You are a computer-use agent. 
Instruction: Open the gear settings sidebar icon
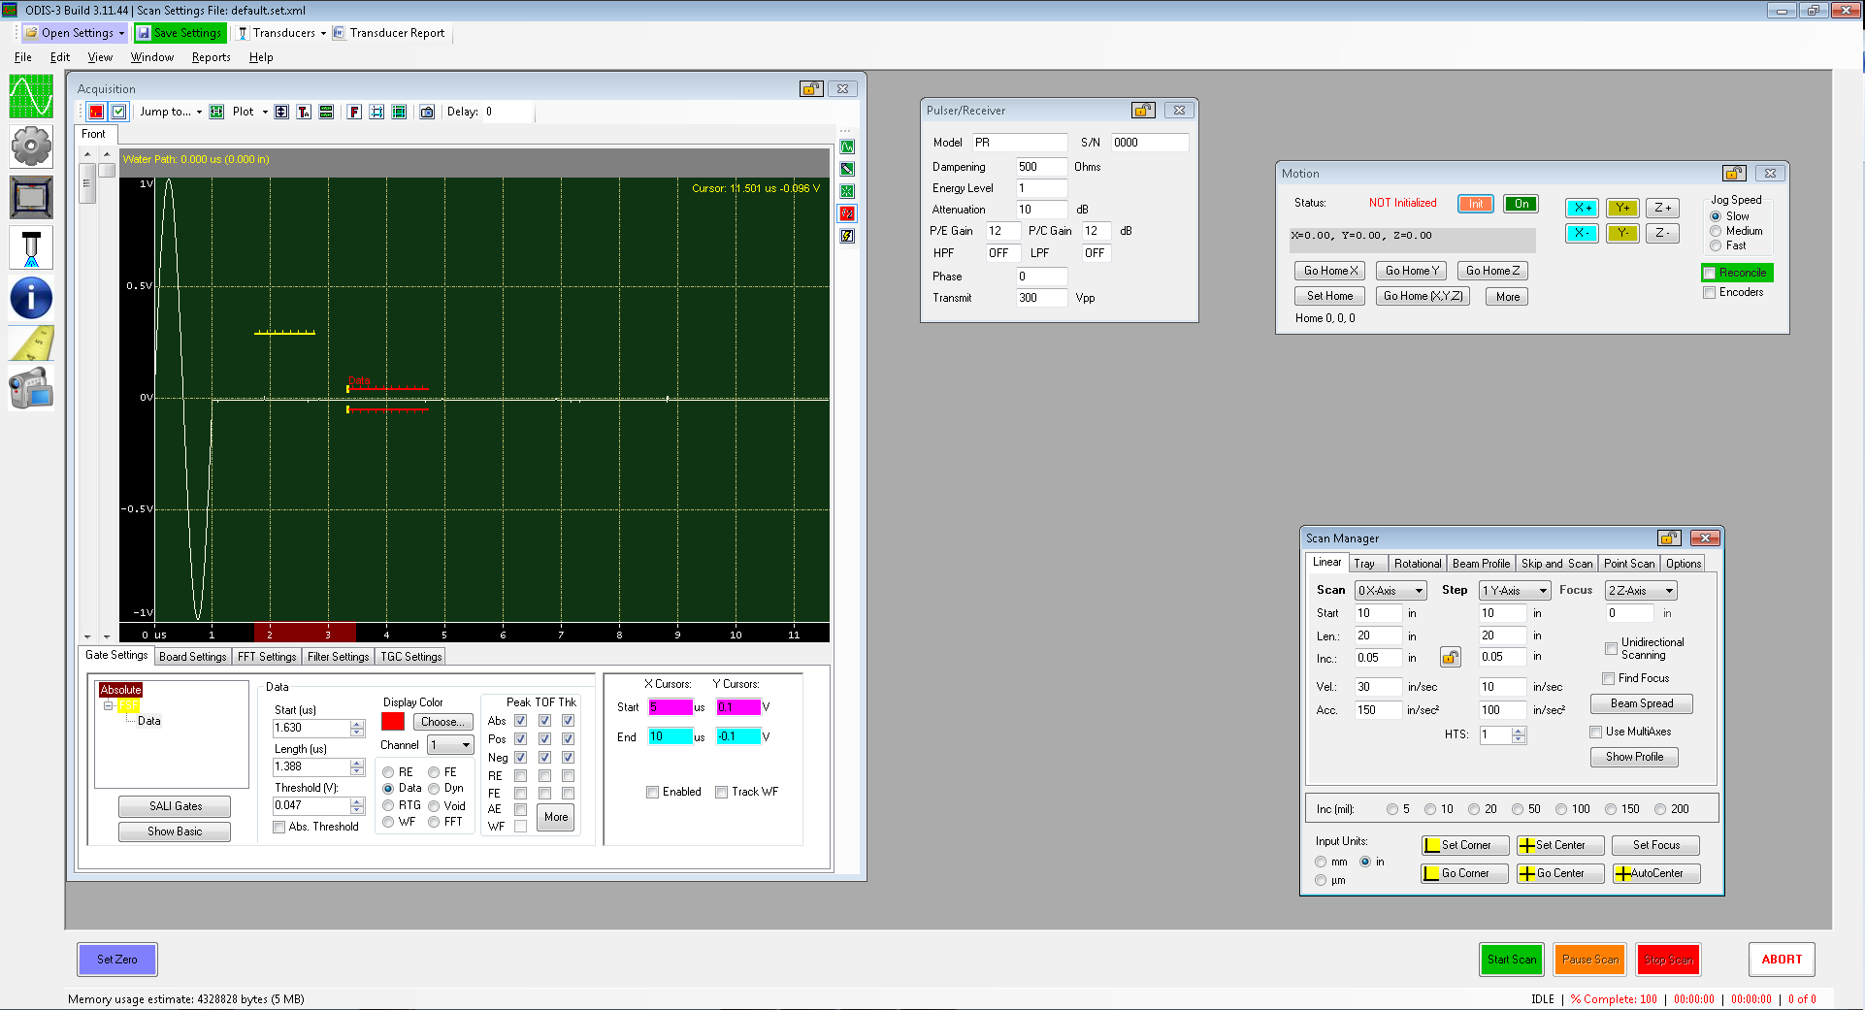[x=31, y=147]
